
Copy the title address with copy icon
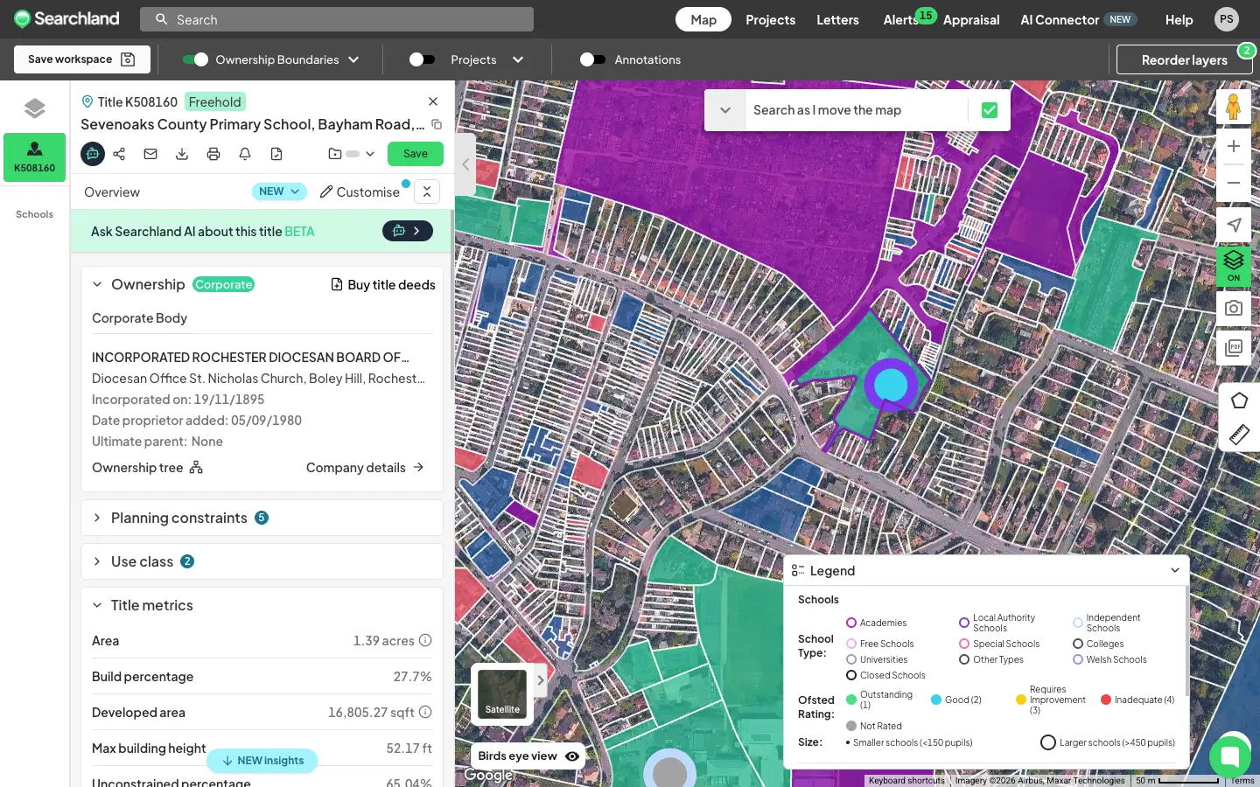click(437, 124)
